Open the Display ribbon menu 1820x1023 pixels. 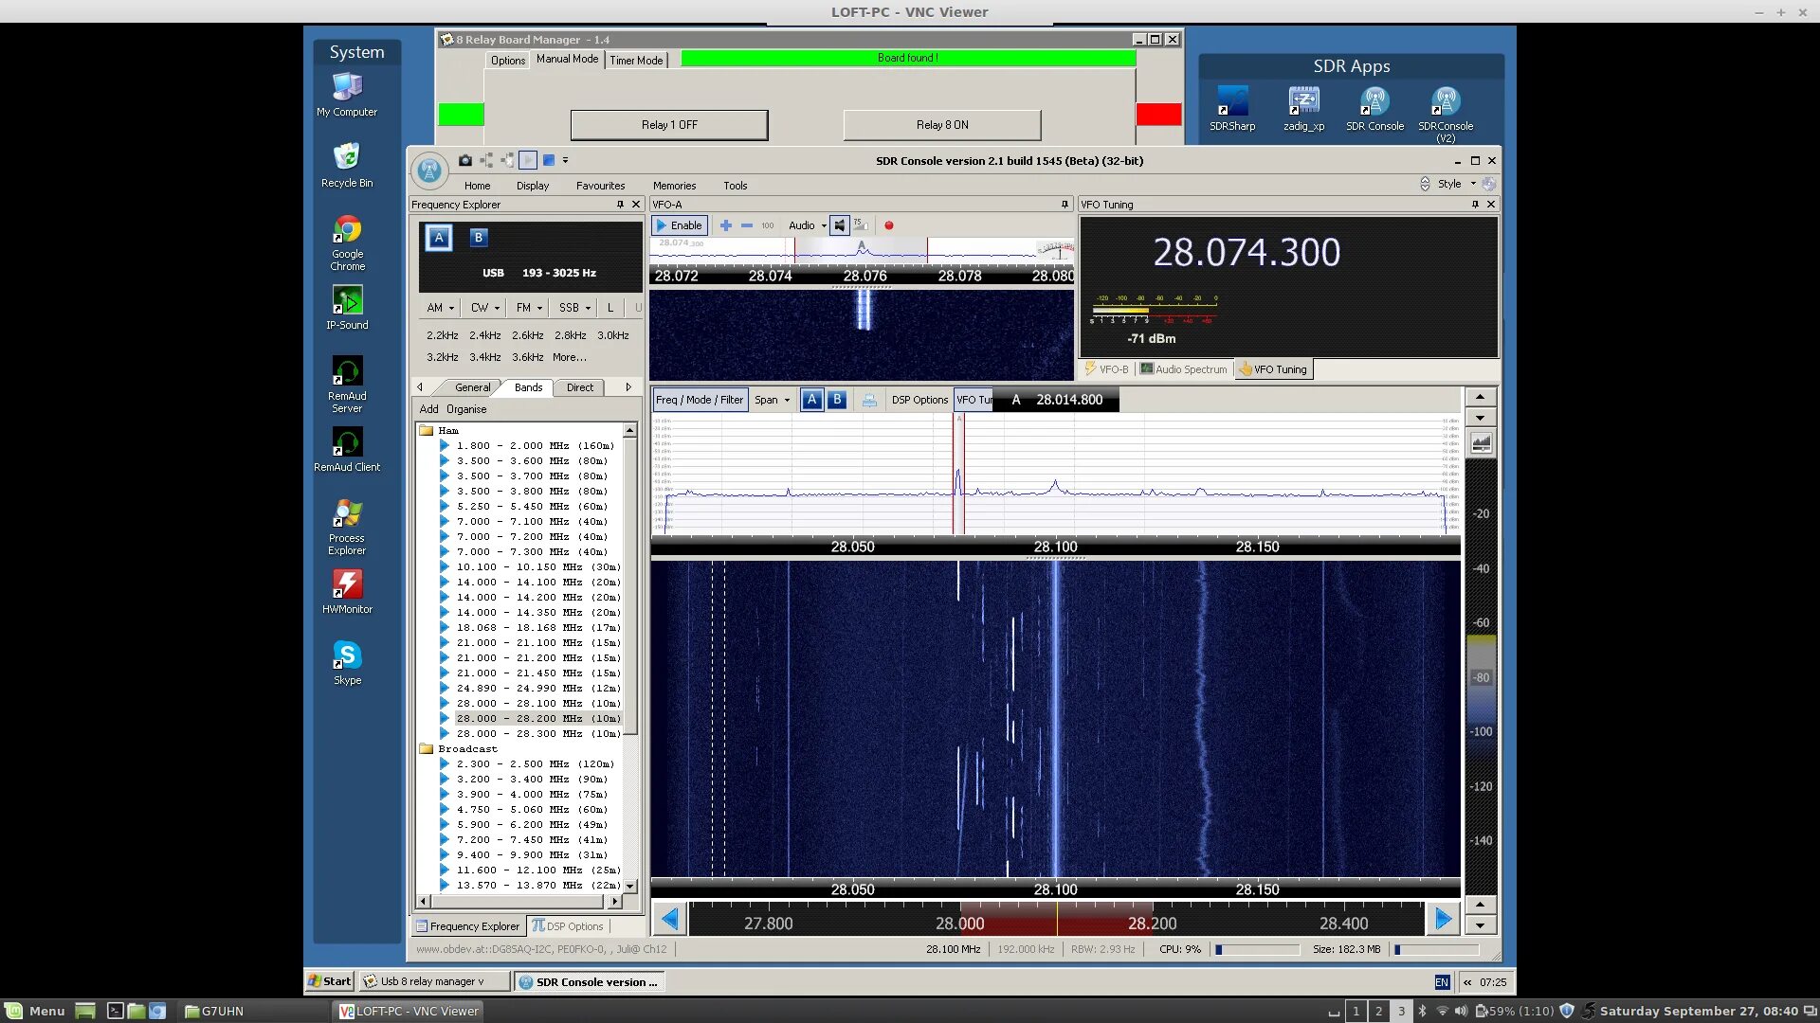pos(532,186)
